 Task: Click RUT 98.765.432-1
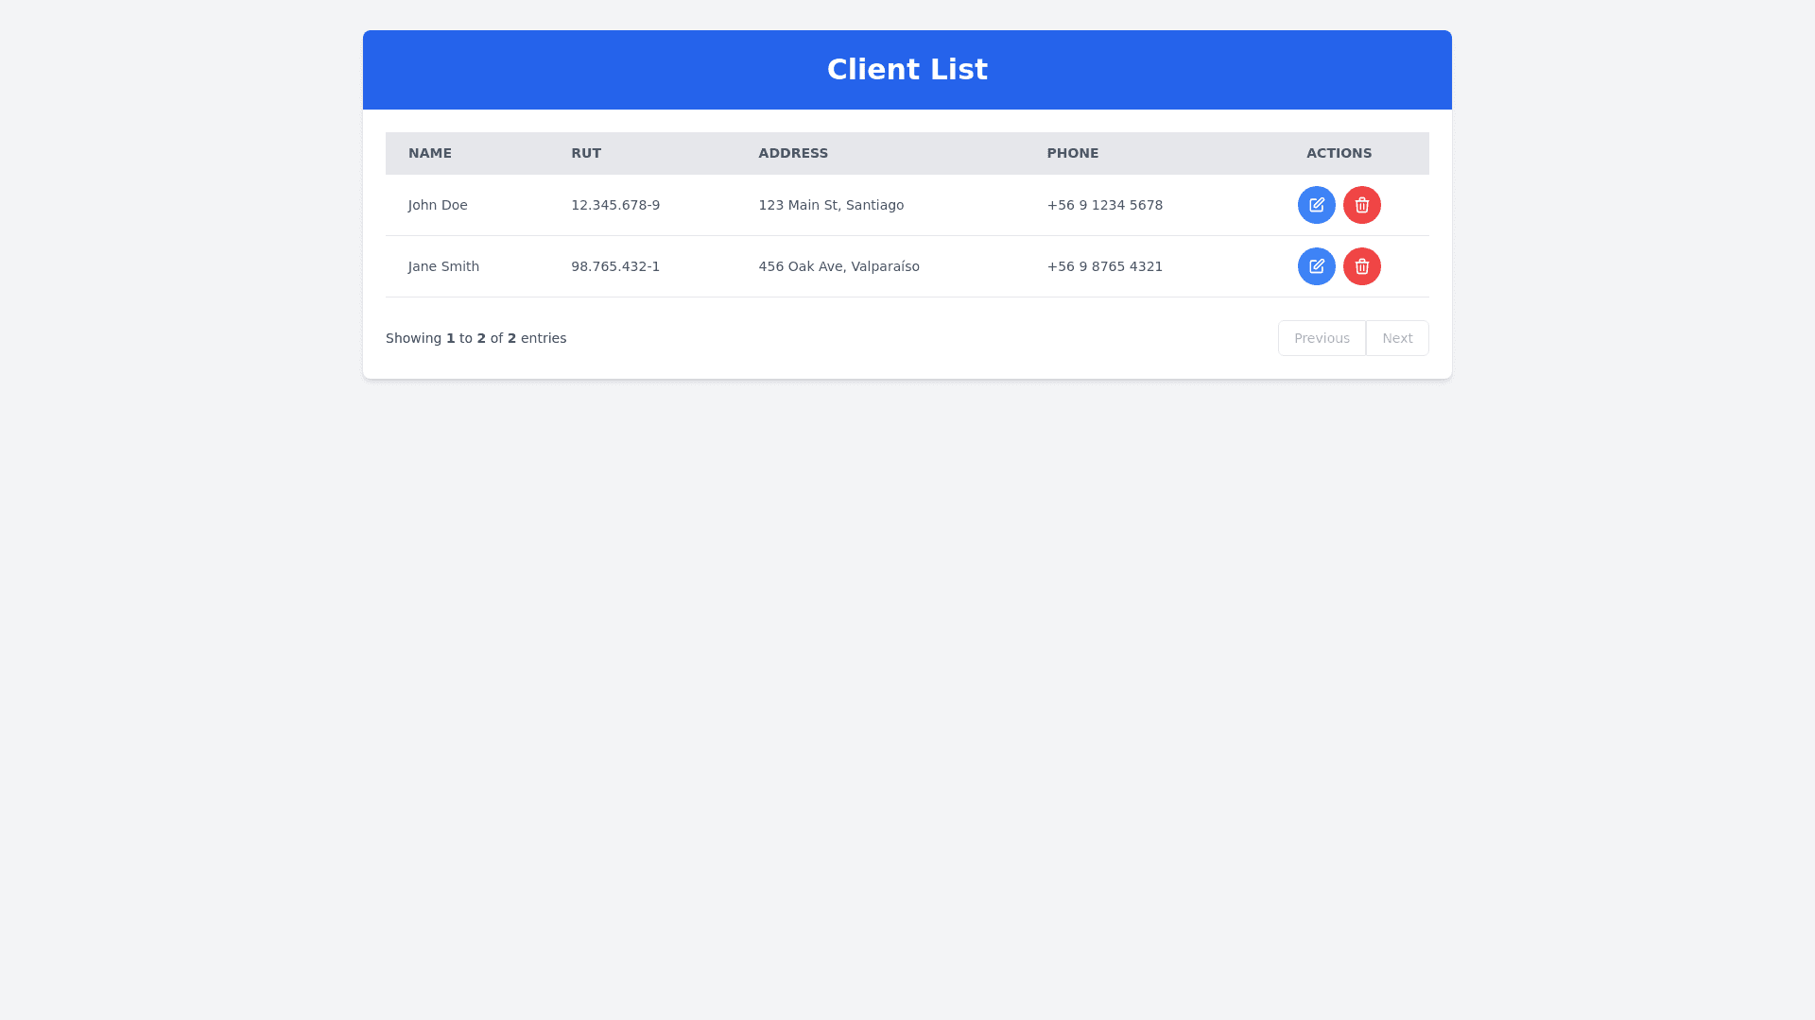tap(615, 266)
